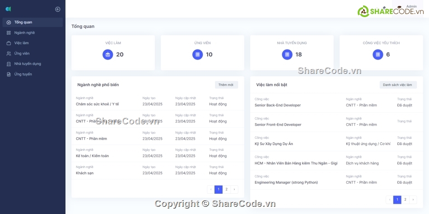Click the people icon beside Ứng viên

coord(9,54)
